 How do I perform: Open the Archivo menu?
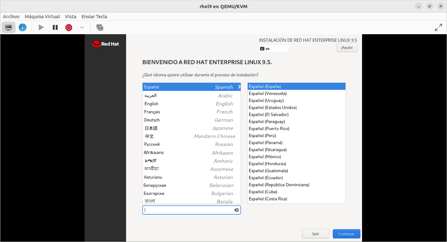[11, 17]
